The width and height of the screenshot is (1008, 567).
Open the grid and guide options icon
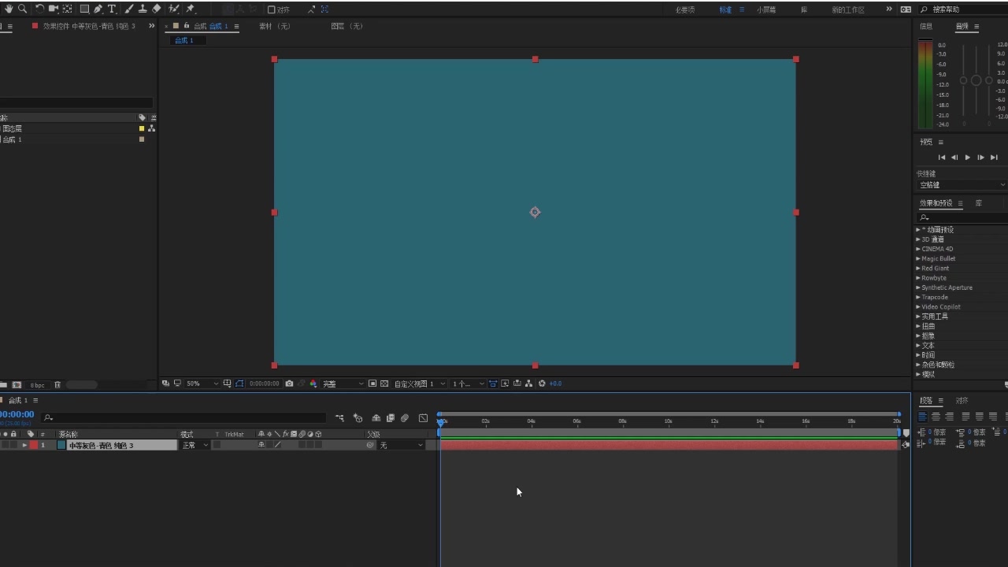point(227,384)
